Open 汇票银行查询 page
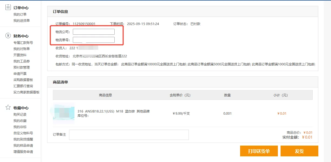The image size is (331, 162). click(x=23, y=86)
